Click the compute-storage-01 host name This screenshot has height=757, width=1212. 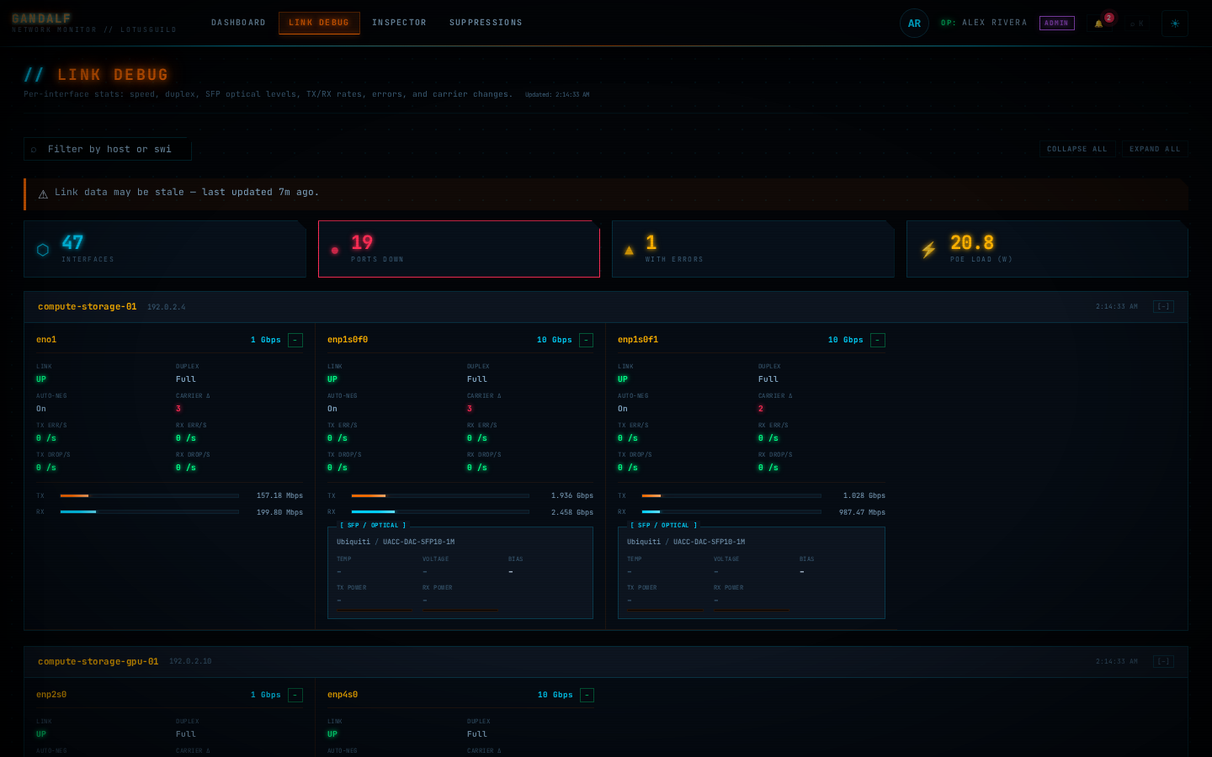click(x=87, y=307)
